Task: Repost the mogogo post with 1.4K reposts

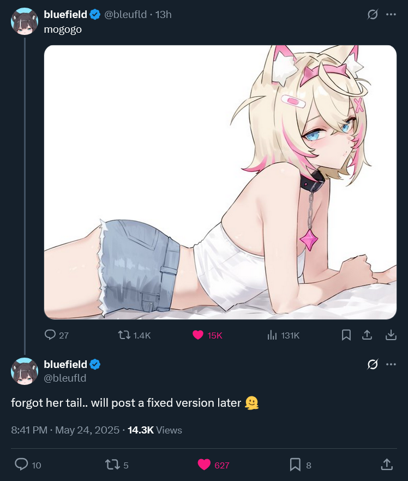Action: point(124,335)
